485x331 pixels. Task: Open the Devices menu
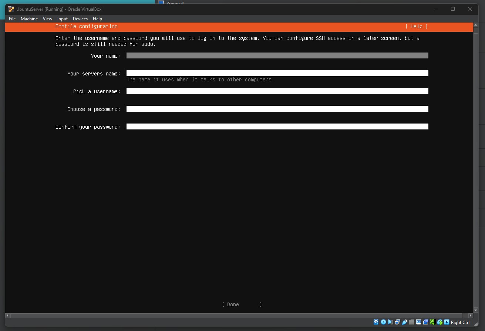pos(80,18)
